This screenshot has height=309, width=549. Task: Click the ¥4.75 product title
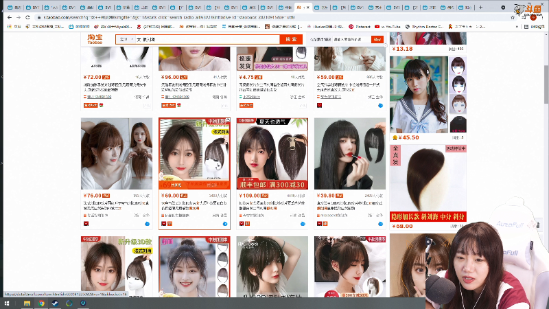tap(271, 87)
